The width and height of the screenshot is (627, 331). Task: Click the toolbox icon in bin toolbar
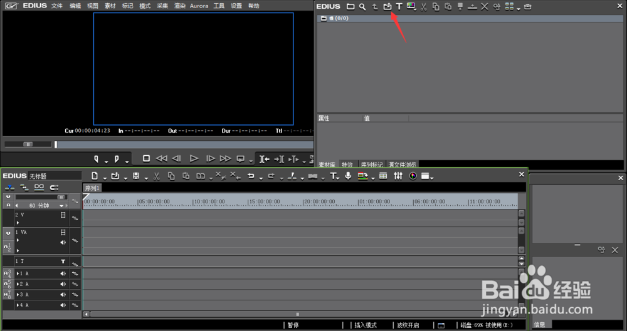(528, 6)
